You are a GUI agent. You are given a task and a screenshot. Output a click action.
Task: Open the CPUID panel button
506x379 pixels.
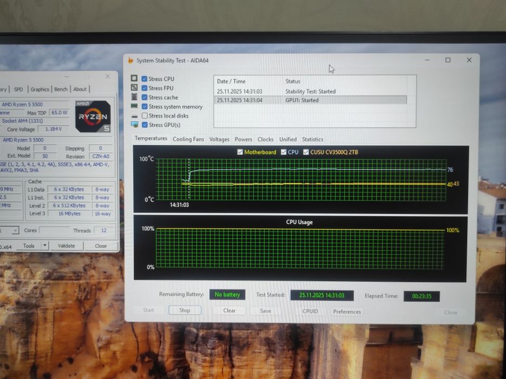pyautogui.click(x=310, y=311)
